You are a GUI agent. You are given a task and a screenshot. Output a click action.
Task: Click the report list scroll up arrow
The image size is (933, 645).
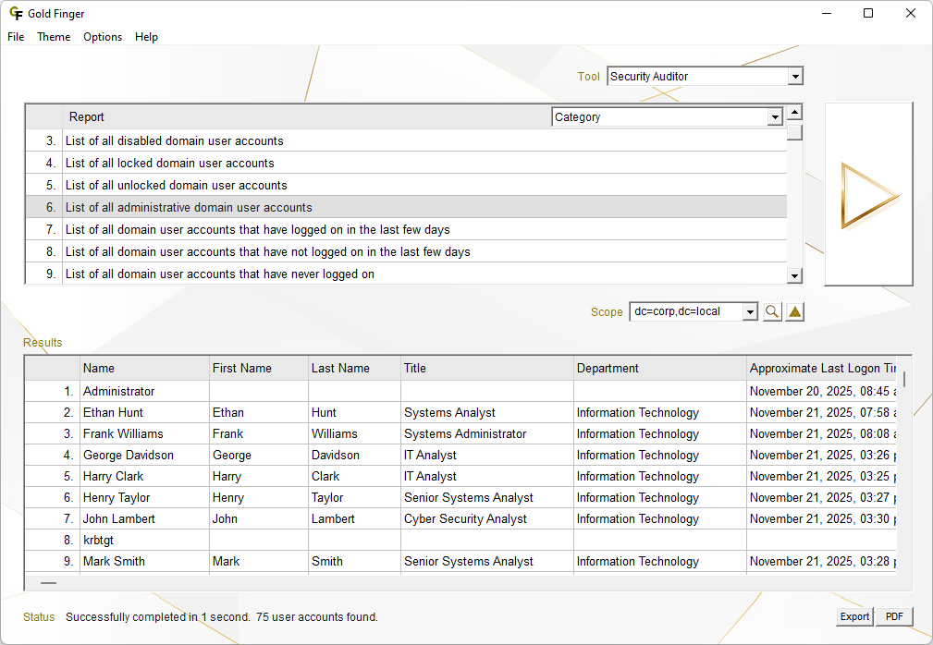pyautogui.click(x=794, y=113)
